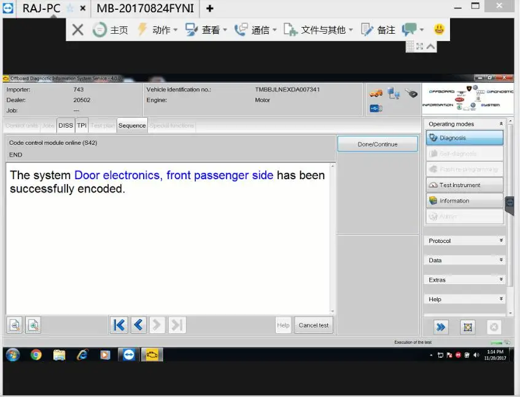Viewport: 520px width, 397px height.
Task: Open the side TeamViewer panel handle
Action: [510, 206]
